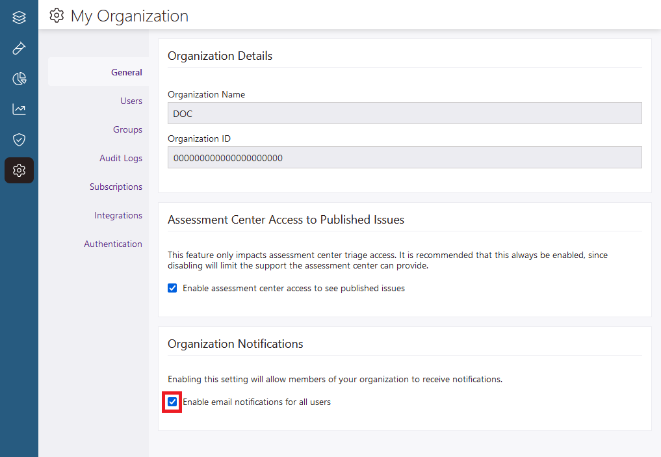Click the line chart analytics icon
Viewport: 661px width, 457px height.
click(x=18, y=109)
